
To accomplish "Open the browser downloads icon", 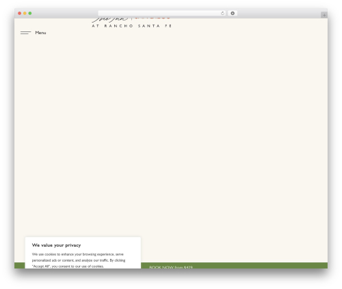I will (233, 14).
